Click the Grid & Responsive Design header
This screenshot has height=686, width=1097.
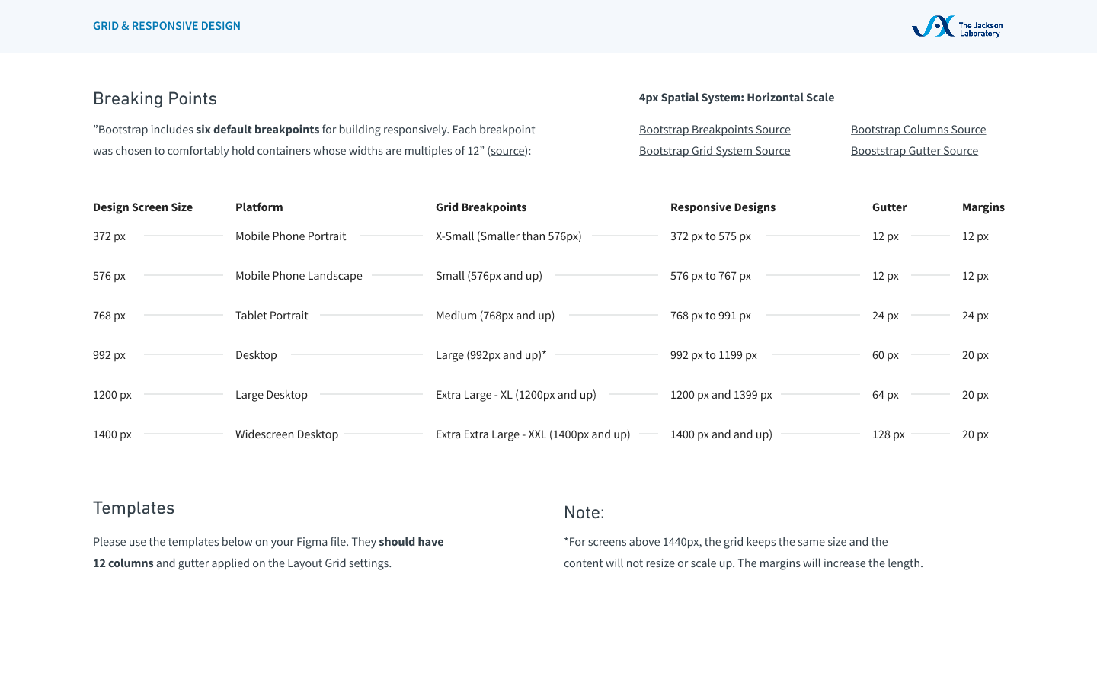[x=167, y=26]
